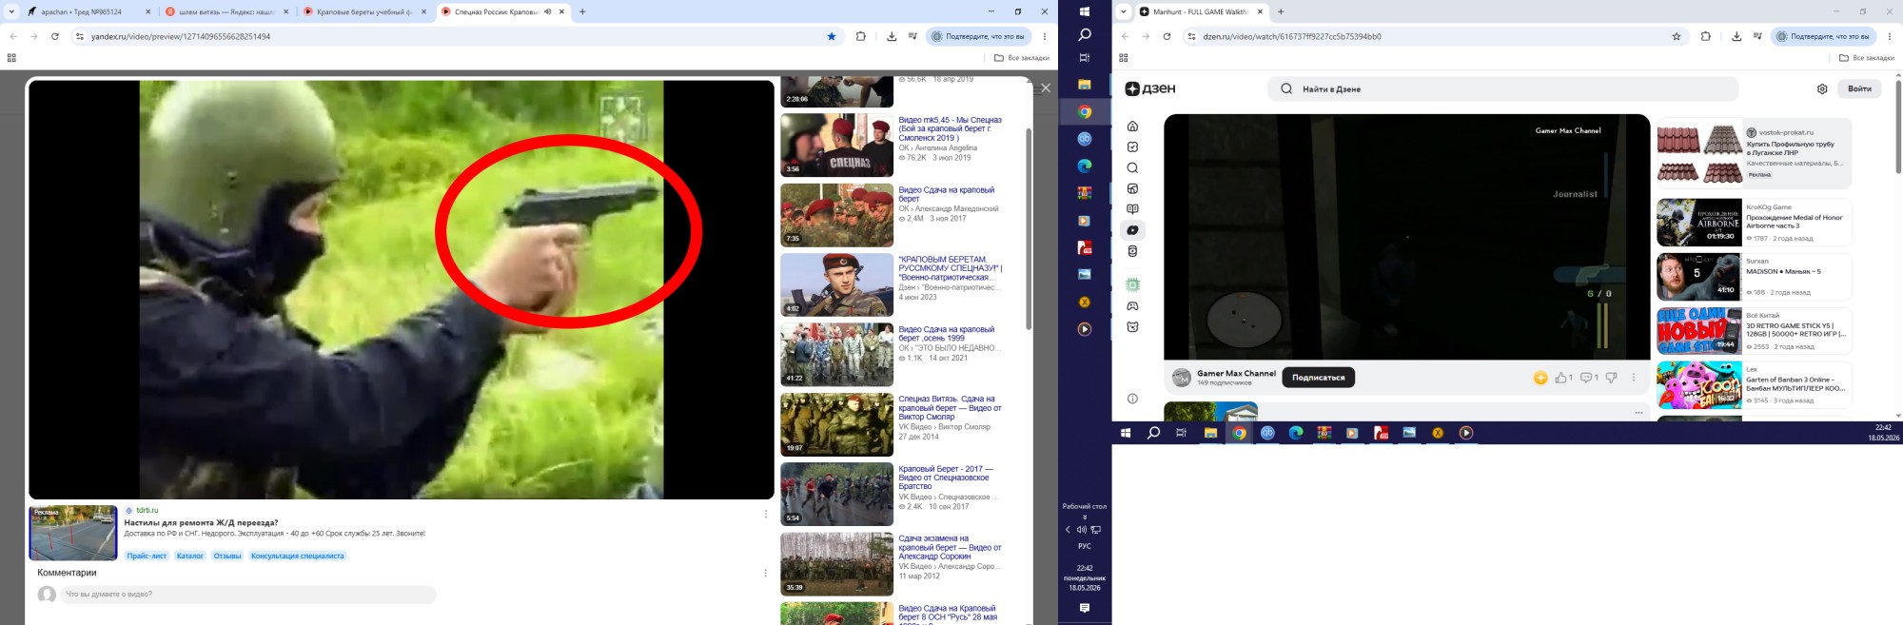View site info icon beside dzen.ru address
This screenshot has width=1903, height=625.
click(x=1191, y=36)
